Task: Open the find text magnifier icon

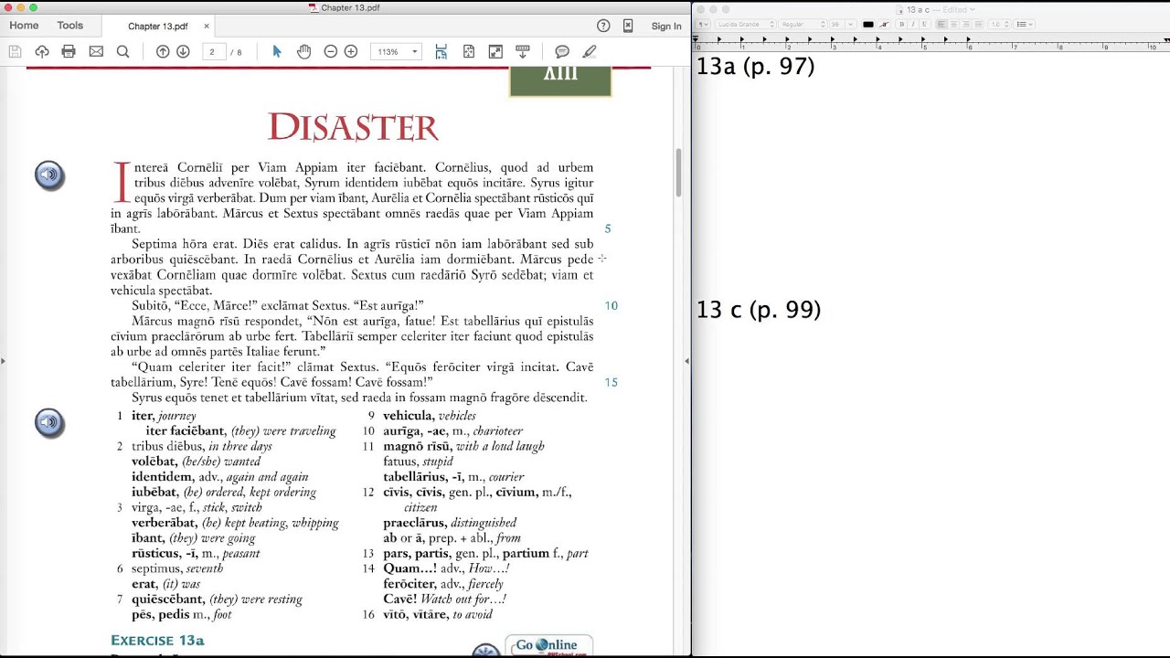Action: 122,52
